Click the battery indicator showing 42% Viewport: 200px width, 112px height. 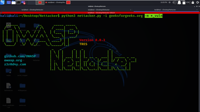(186, 2)
